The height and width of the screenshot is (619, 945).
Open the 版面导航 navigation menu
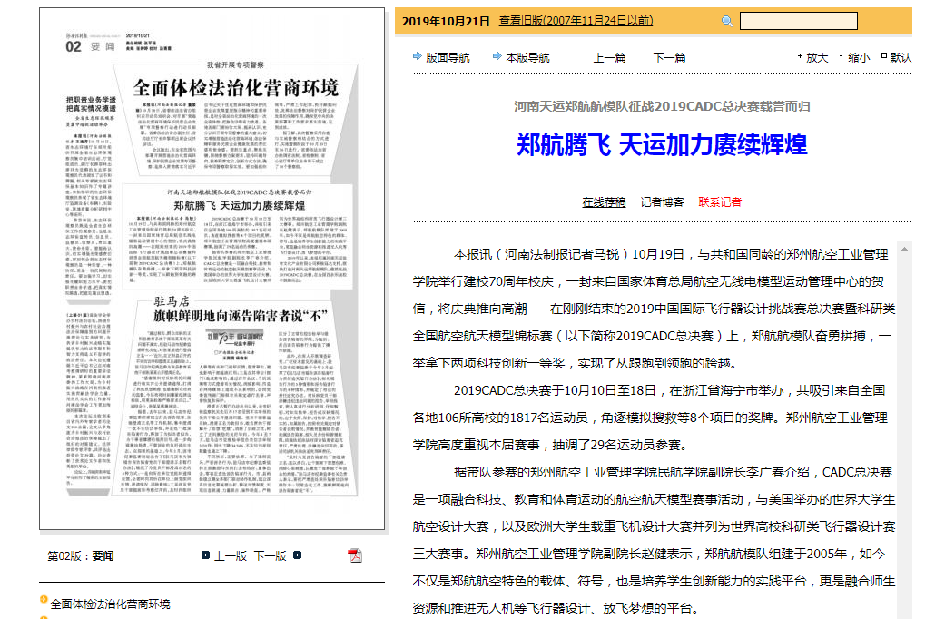[448, 57]
